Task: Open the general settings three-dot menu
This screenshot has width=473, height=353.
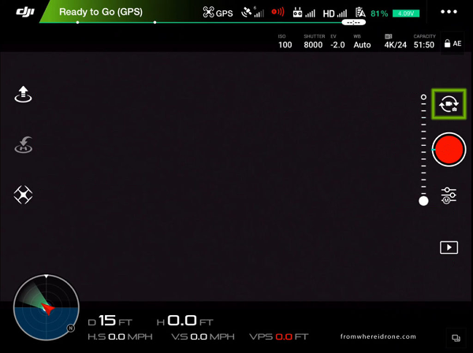Action: click(x=449, y=12)
